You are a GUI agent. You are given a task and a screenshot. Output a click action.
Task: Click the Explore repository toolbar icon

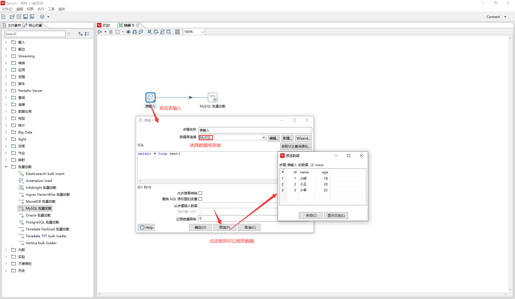pos(19,17)
